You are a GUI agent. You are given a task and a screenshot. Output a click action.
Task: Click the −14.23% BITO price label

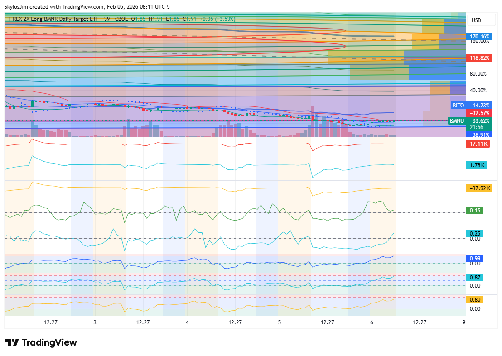pyautogui.click(x=479, y=105)
